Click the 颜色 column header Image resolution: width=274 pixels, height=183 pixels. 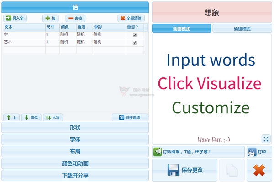[68, 27]
